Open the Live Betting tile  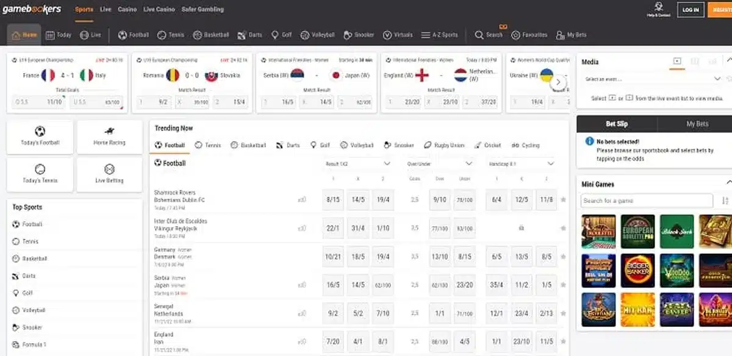pos(110,174)
